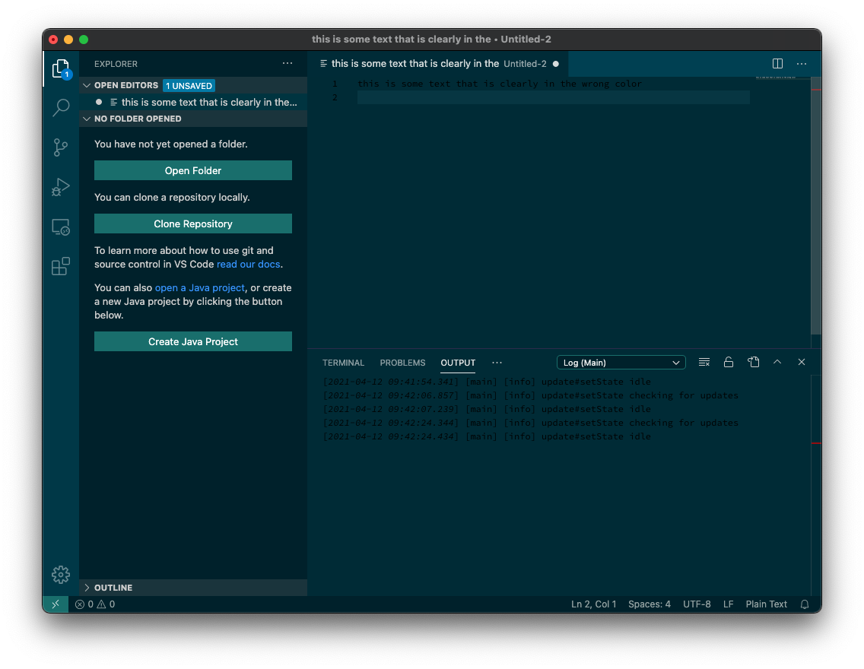This screenshot has height=669, width=864.
Task: Switch to the TERMINAL tab
Action: [x=343, y=363]
